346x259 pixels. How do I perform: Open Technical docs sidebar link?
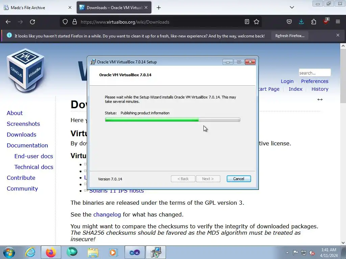point(34,167)
